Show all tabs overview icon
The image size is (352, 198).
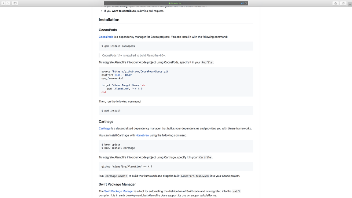[x=343, y=3]
